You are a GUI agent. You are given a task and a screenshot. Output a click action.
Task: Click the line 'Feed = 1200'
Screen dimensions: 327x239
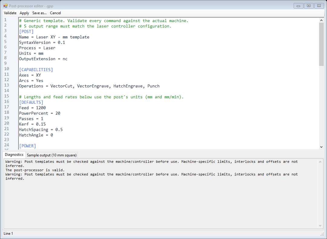point(32,108)
